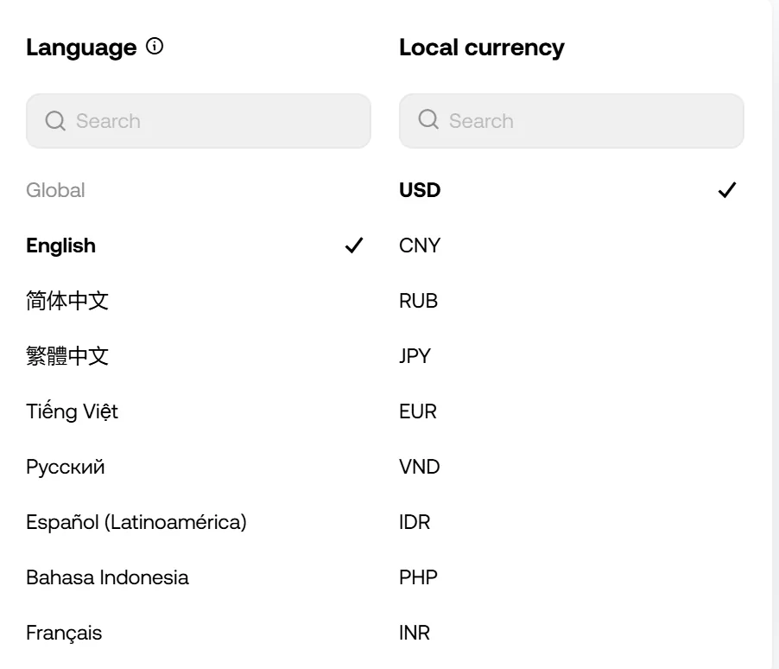Click the Language heading

[81, 48]
